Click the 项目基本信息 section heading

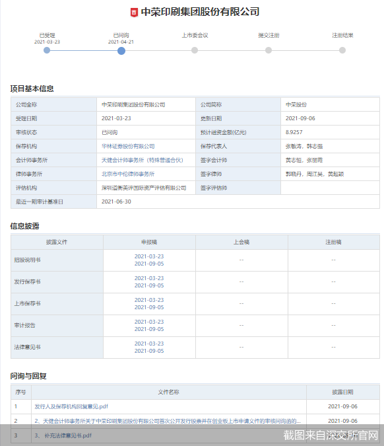click(32, 89)
